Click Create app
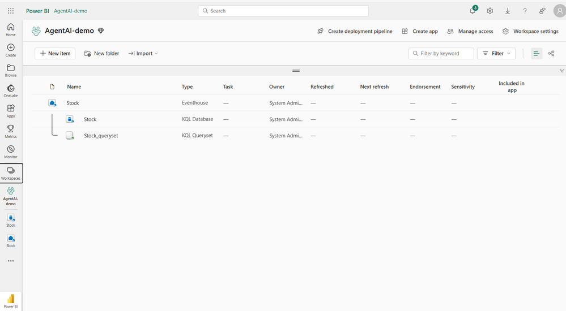Viewport: 566px width, 311px height. (x=420, y=31)
